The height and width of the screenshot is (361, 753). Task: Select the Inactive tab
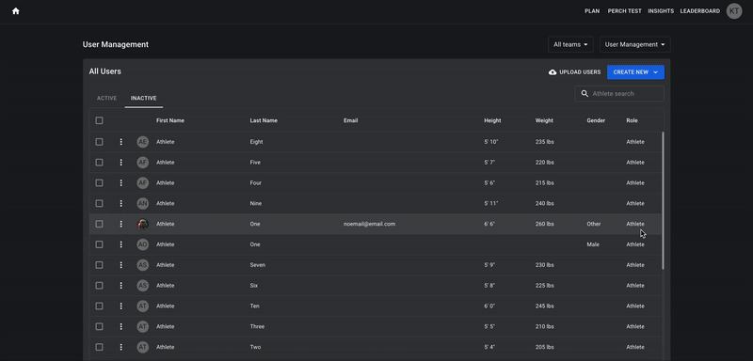coord(144,99)
